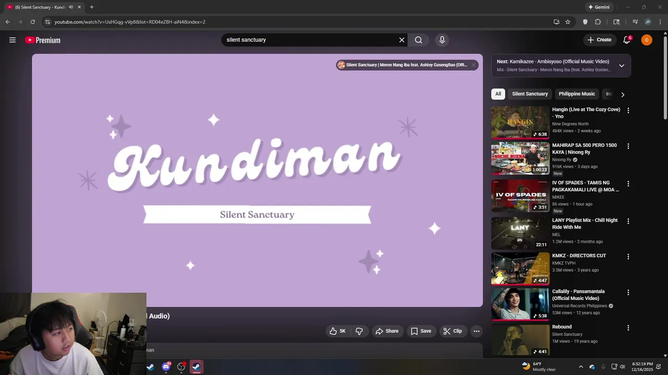Open the Hangin video thumbnail

(520, 122)
